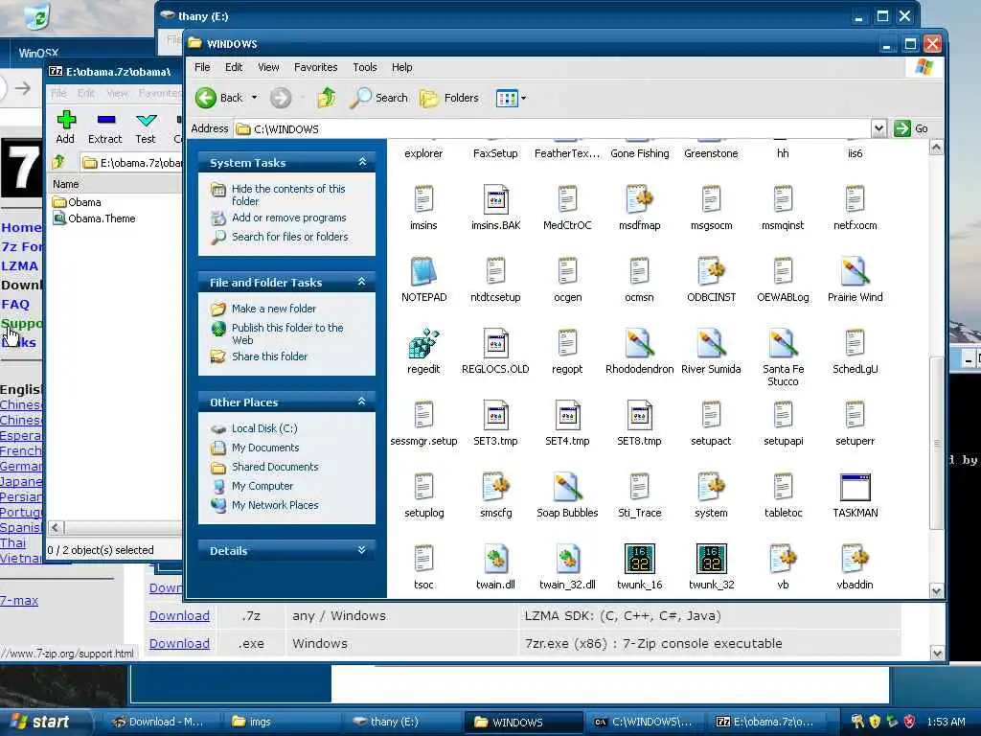The image size is (981, 736).
Task: Open the Tools menu
Action: tap(365, 67)
